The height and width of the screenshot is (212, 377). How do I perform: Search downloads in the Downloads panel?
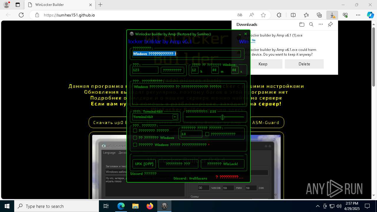[311, 24]
